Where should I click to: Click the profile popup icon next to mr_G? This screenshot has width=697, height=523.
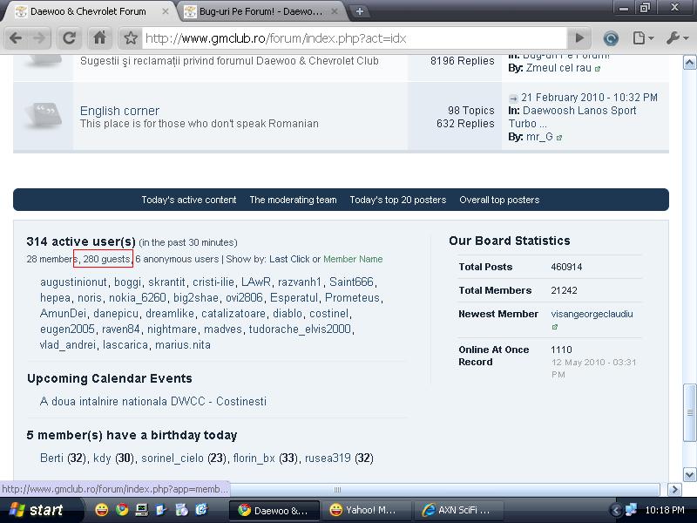coord(559,138)
